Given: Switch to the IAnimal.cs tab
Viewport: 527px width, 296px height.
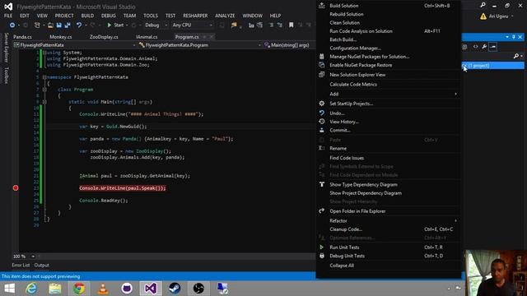Looking at the screenshot, I should click(x=147, y=37).
